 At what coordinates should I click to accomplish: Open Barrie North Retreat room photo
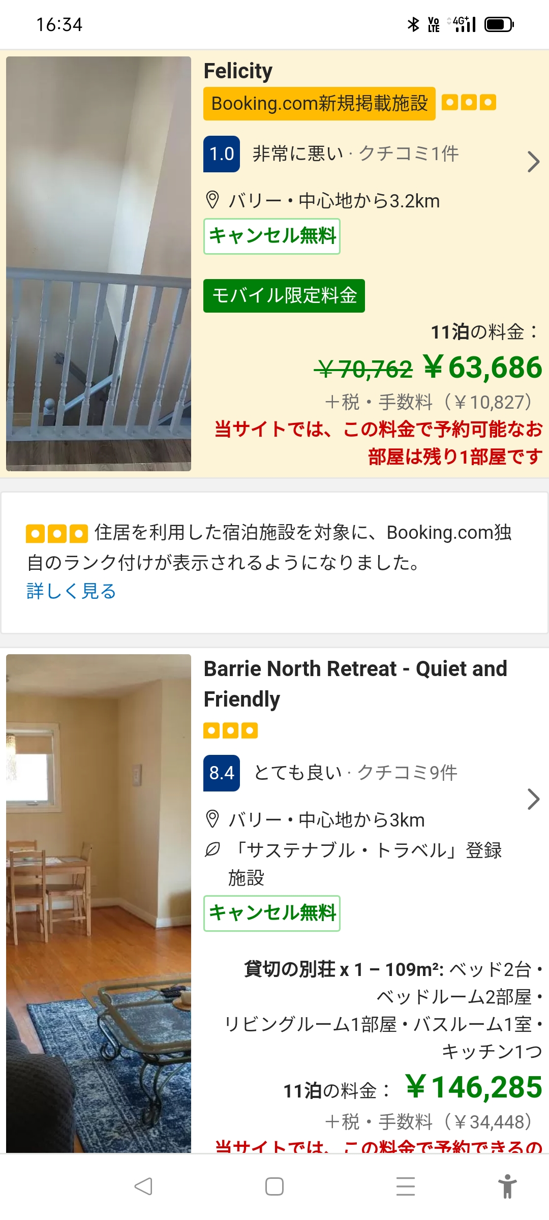tap(99, 903)
